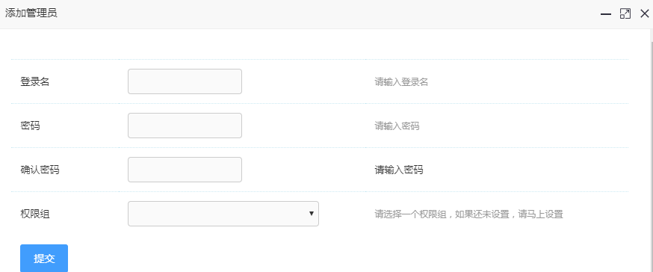The height and width of the screenshot is (272, 653).
Task: Click the 确认密码 field label
Action: [40, 170]
